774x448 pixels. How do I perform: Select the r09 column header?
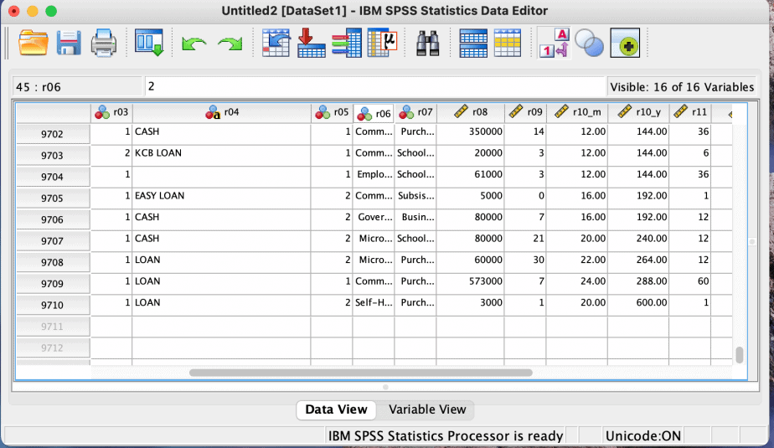click(525, 112)
